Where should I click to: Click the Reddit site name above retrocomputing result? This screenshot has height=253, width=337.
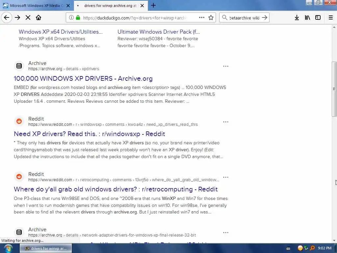click(36, 174)
